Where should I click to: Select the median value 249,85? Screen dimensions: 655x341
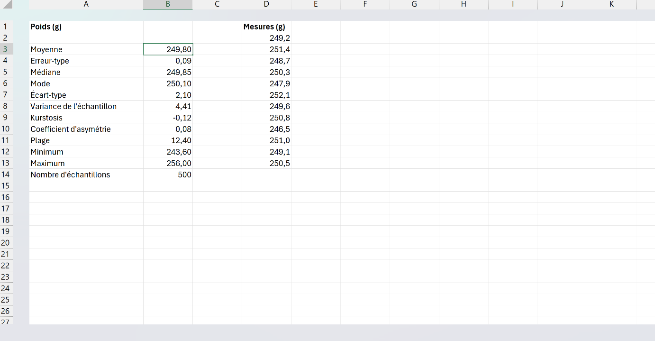(x=168, y=72)
